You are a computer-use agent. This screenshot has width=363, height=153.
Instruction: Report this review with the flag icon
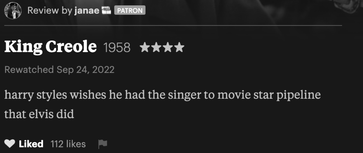point(102,144)
